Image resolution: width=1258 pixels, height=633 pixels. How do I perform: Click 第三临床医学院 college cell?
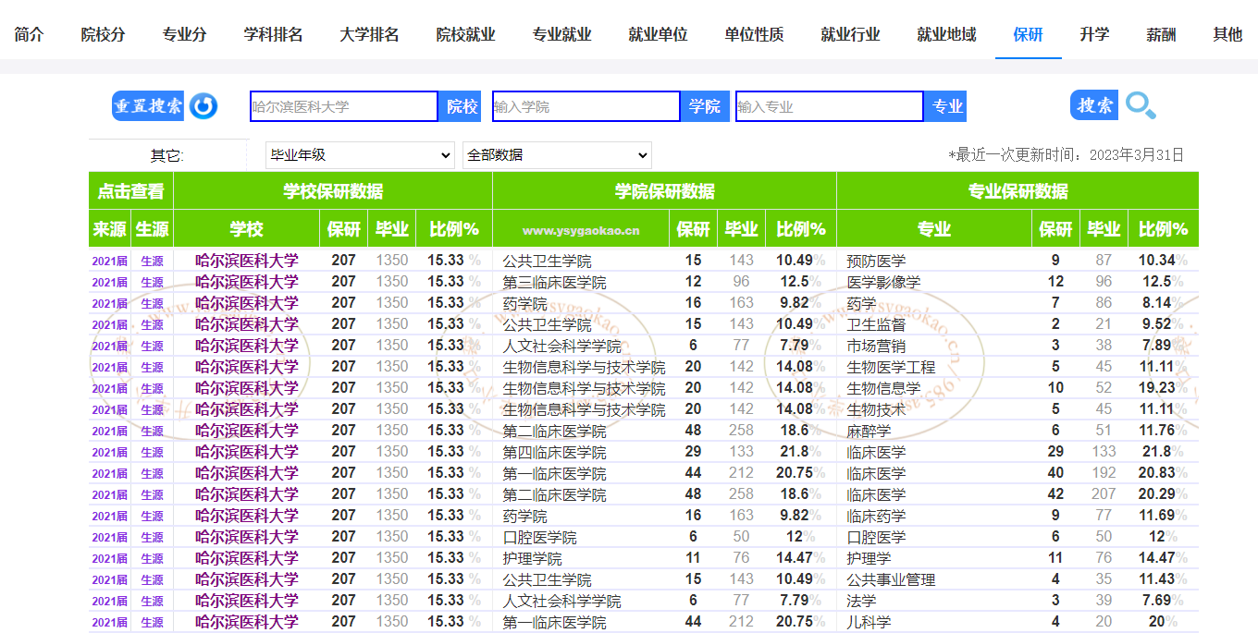pos(555,283)
